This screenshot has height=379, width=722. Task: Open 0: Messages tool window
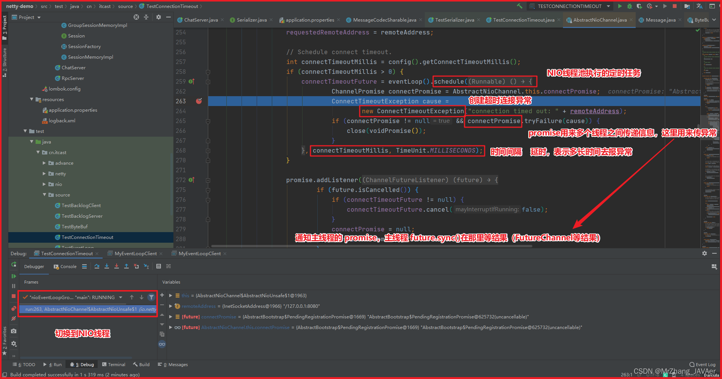point(173,364)
